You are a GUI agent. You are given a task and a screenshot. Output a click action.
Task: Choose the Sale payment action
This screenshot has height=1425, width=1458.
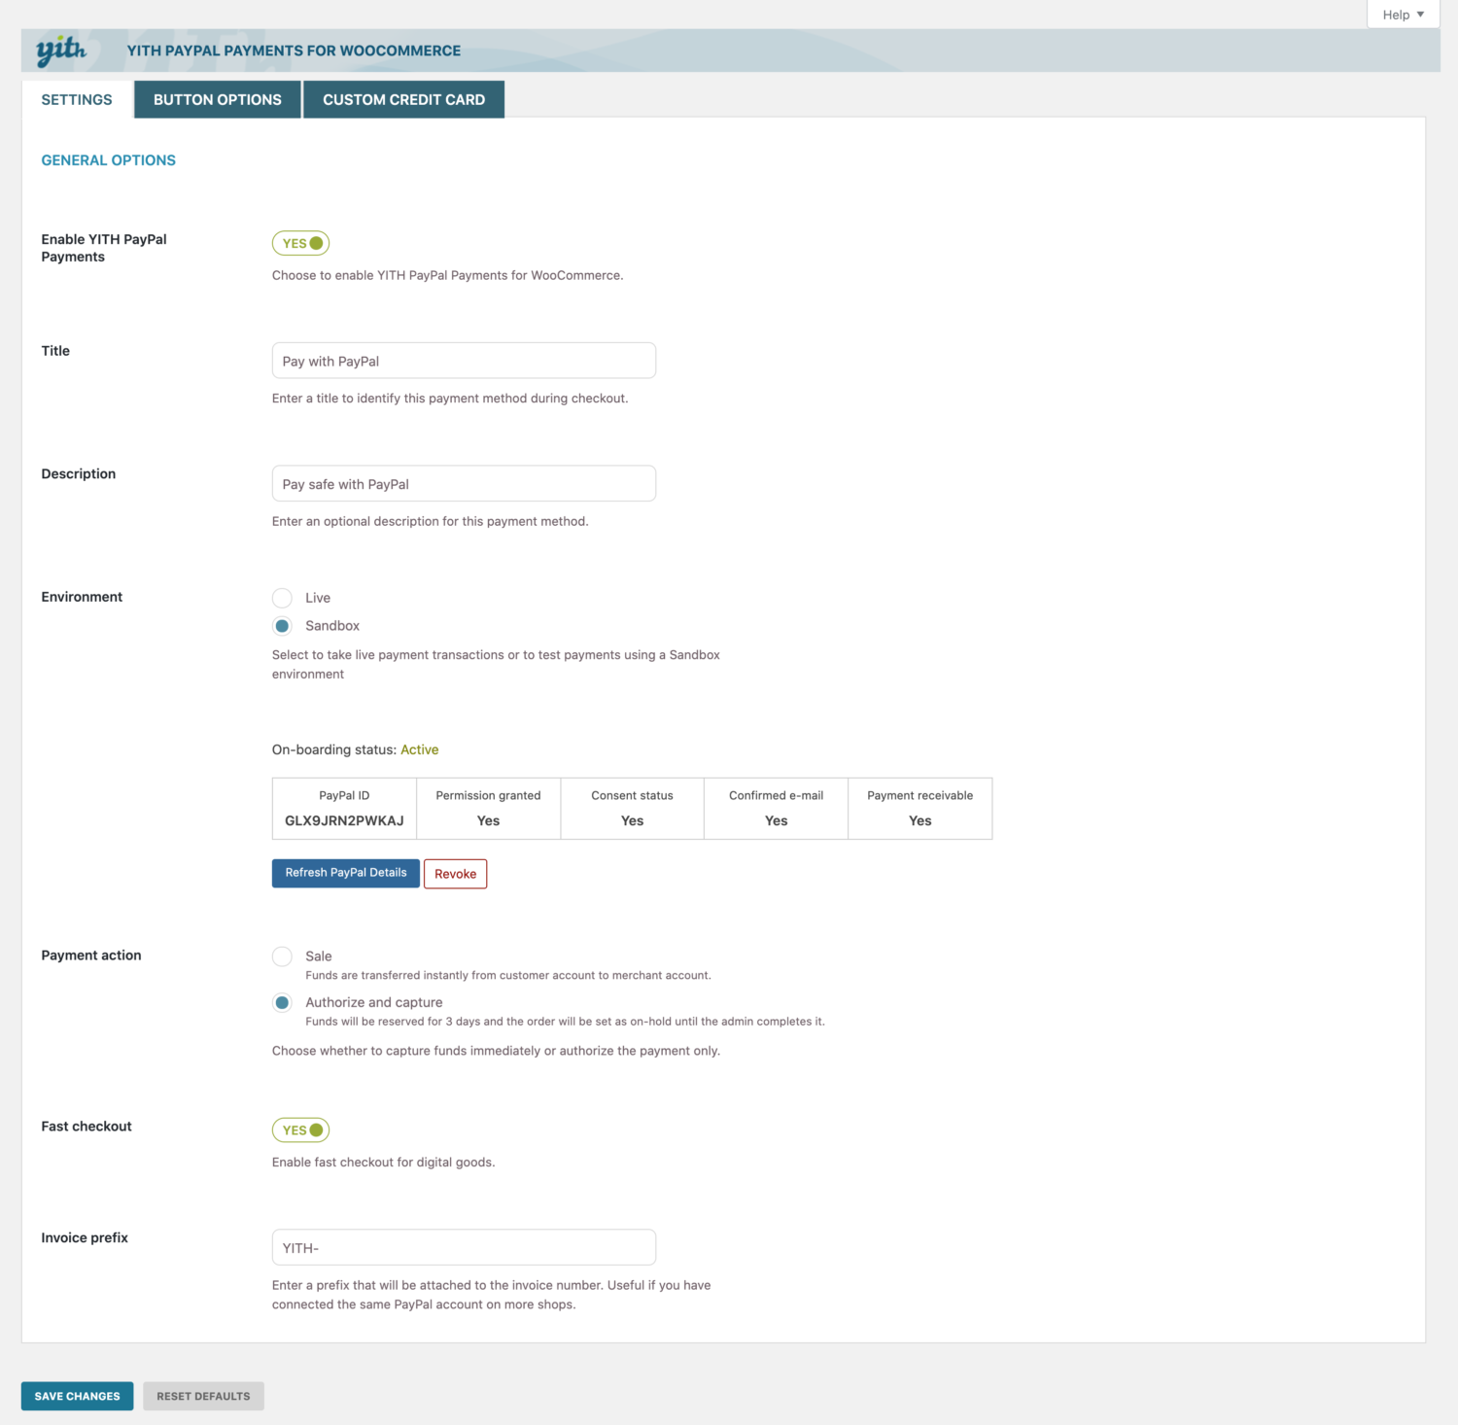tap(282, 956)
